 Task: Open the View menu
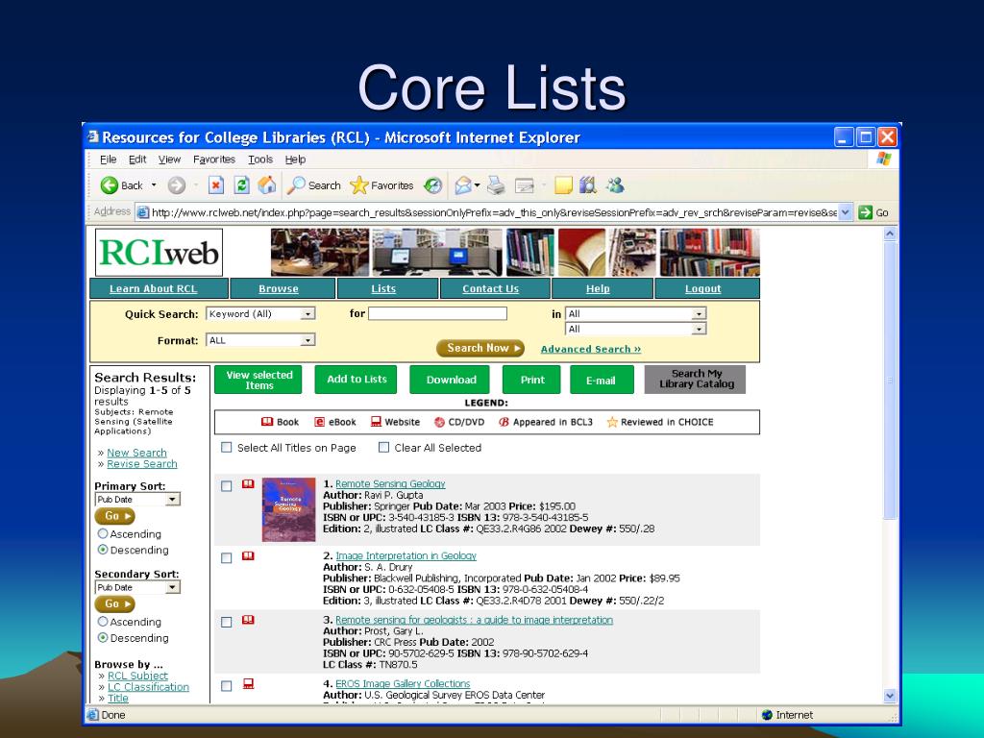click(169, 160)
